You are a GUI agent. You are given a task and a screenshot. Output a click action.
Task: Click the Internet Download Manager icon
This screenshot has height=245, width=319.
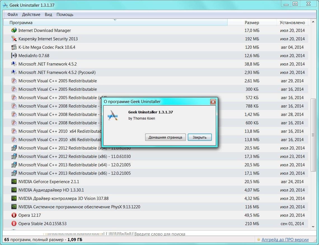14,30
